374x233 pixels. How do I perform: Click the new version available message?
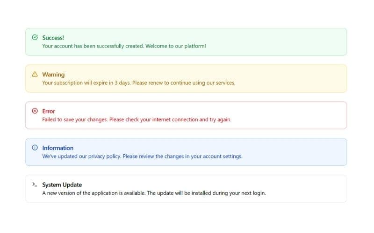[x=154, y=193]
